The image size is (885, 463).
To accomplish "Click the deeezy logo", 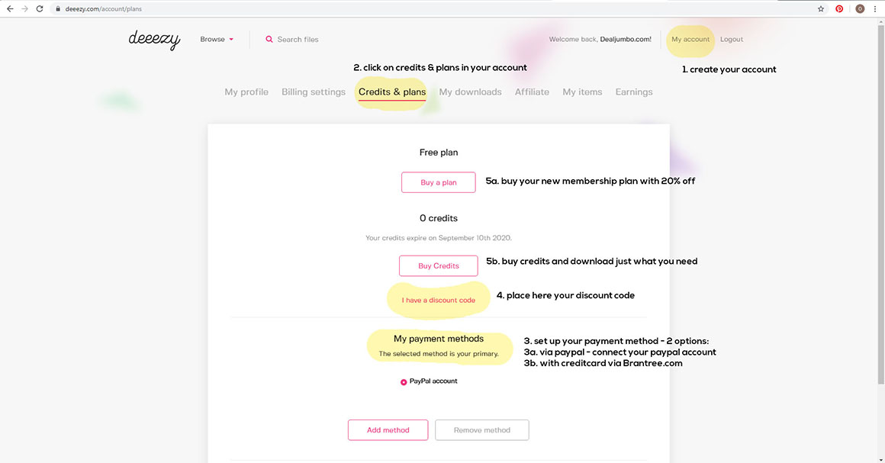I will click(x=154, y=40).
